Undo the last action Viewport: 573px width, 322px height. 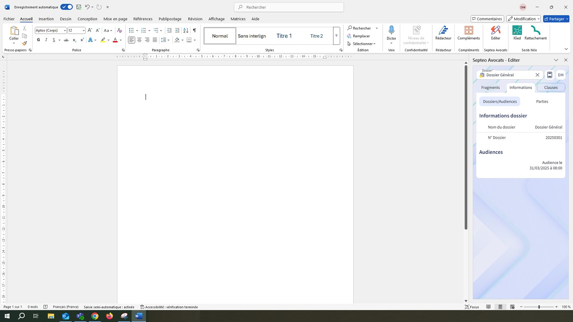pos(87,7)
